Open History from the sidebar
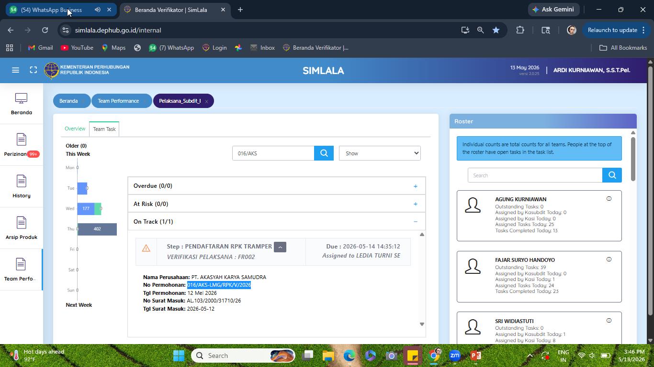This screenshot has height=367, width=654. tap(21, 186)
